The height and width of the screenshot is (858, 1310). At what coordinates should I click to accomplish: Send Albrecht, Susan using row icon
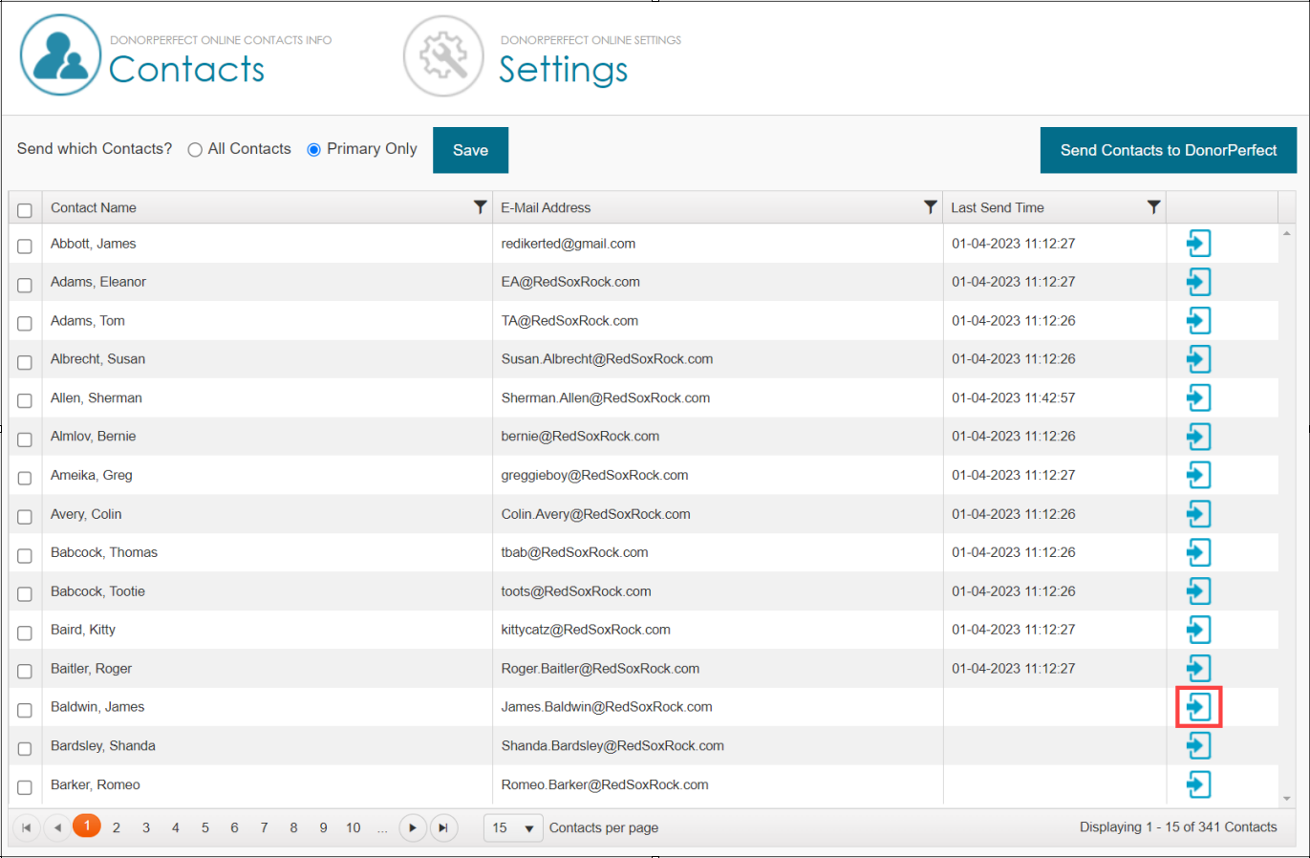[x=1198, y=359]
